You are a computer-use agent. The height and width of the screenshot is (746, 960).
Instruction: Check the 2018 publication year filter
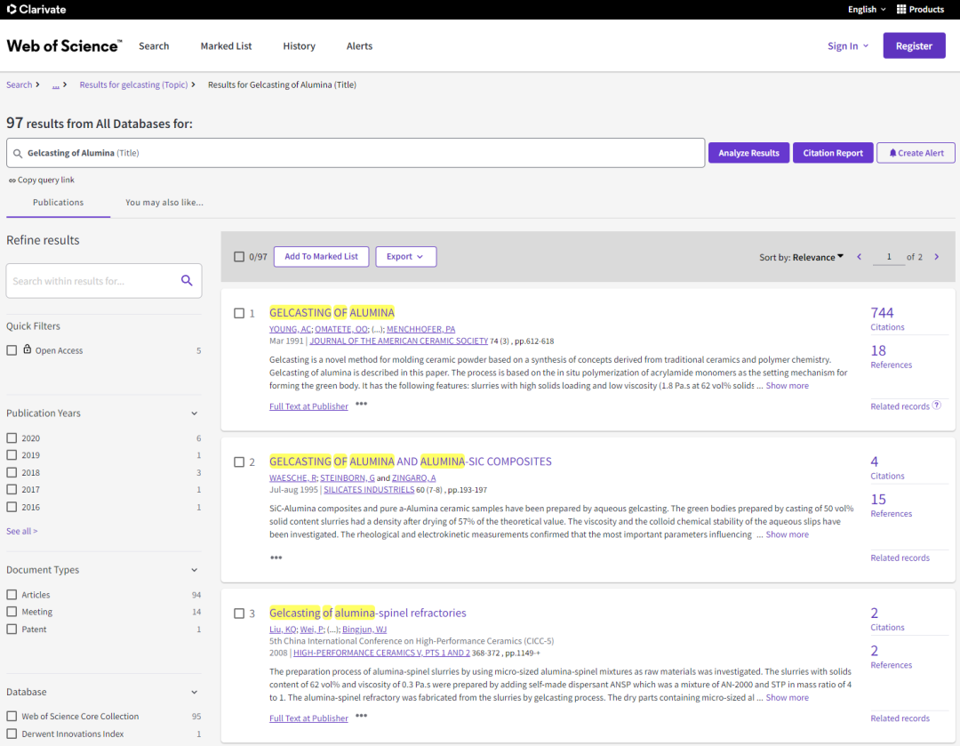12,472
